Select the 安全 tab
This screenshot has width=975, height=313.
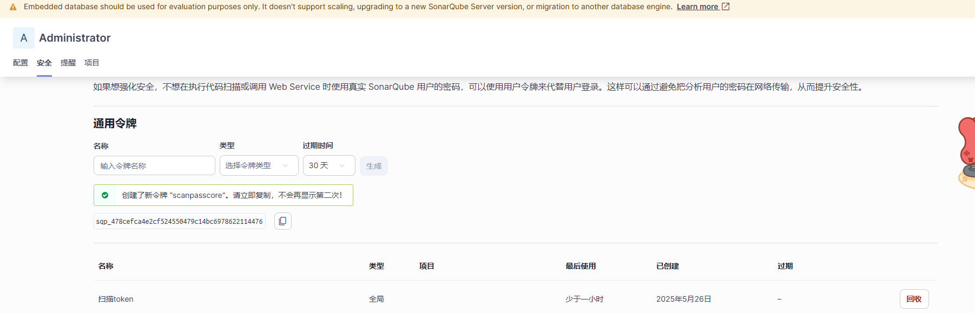tap(44, 63)
